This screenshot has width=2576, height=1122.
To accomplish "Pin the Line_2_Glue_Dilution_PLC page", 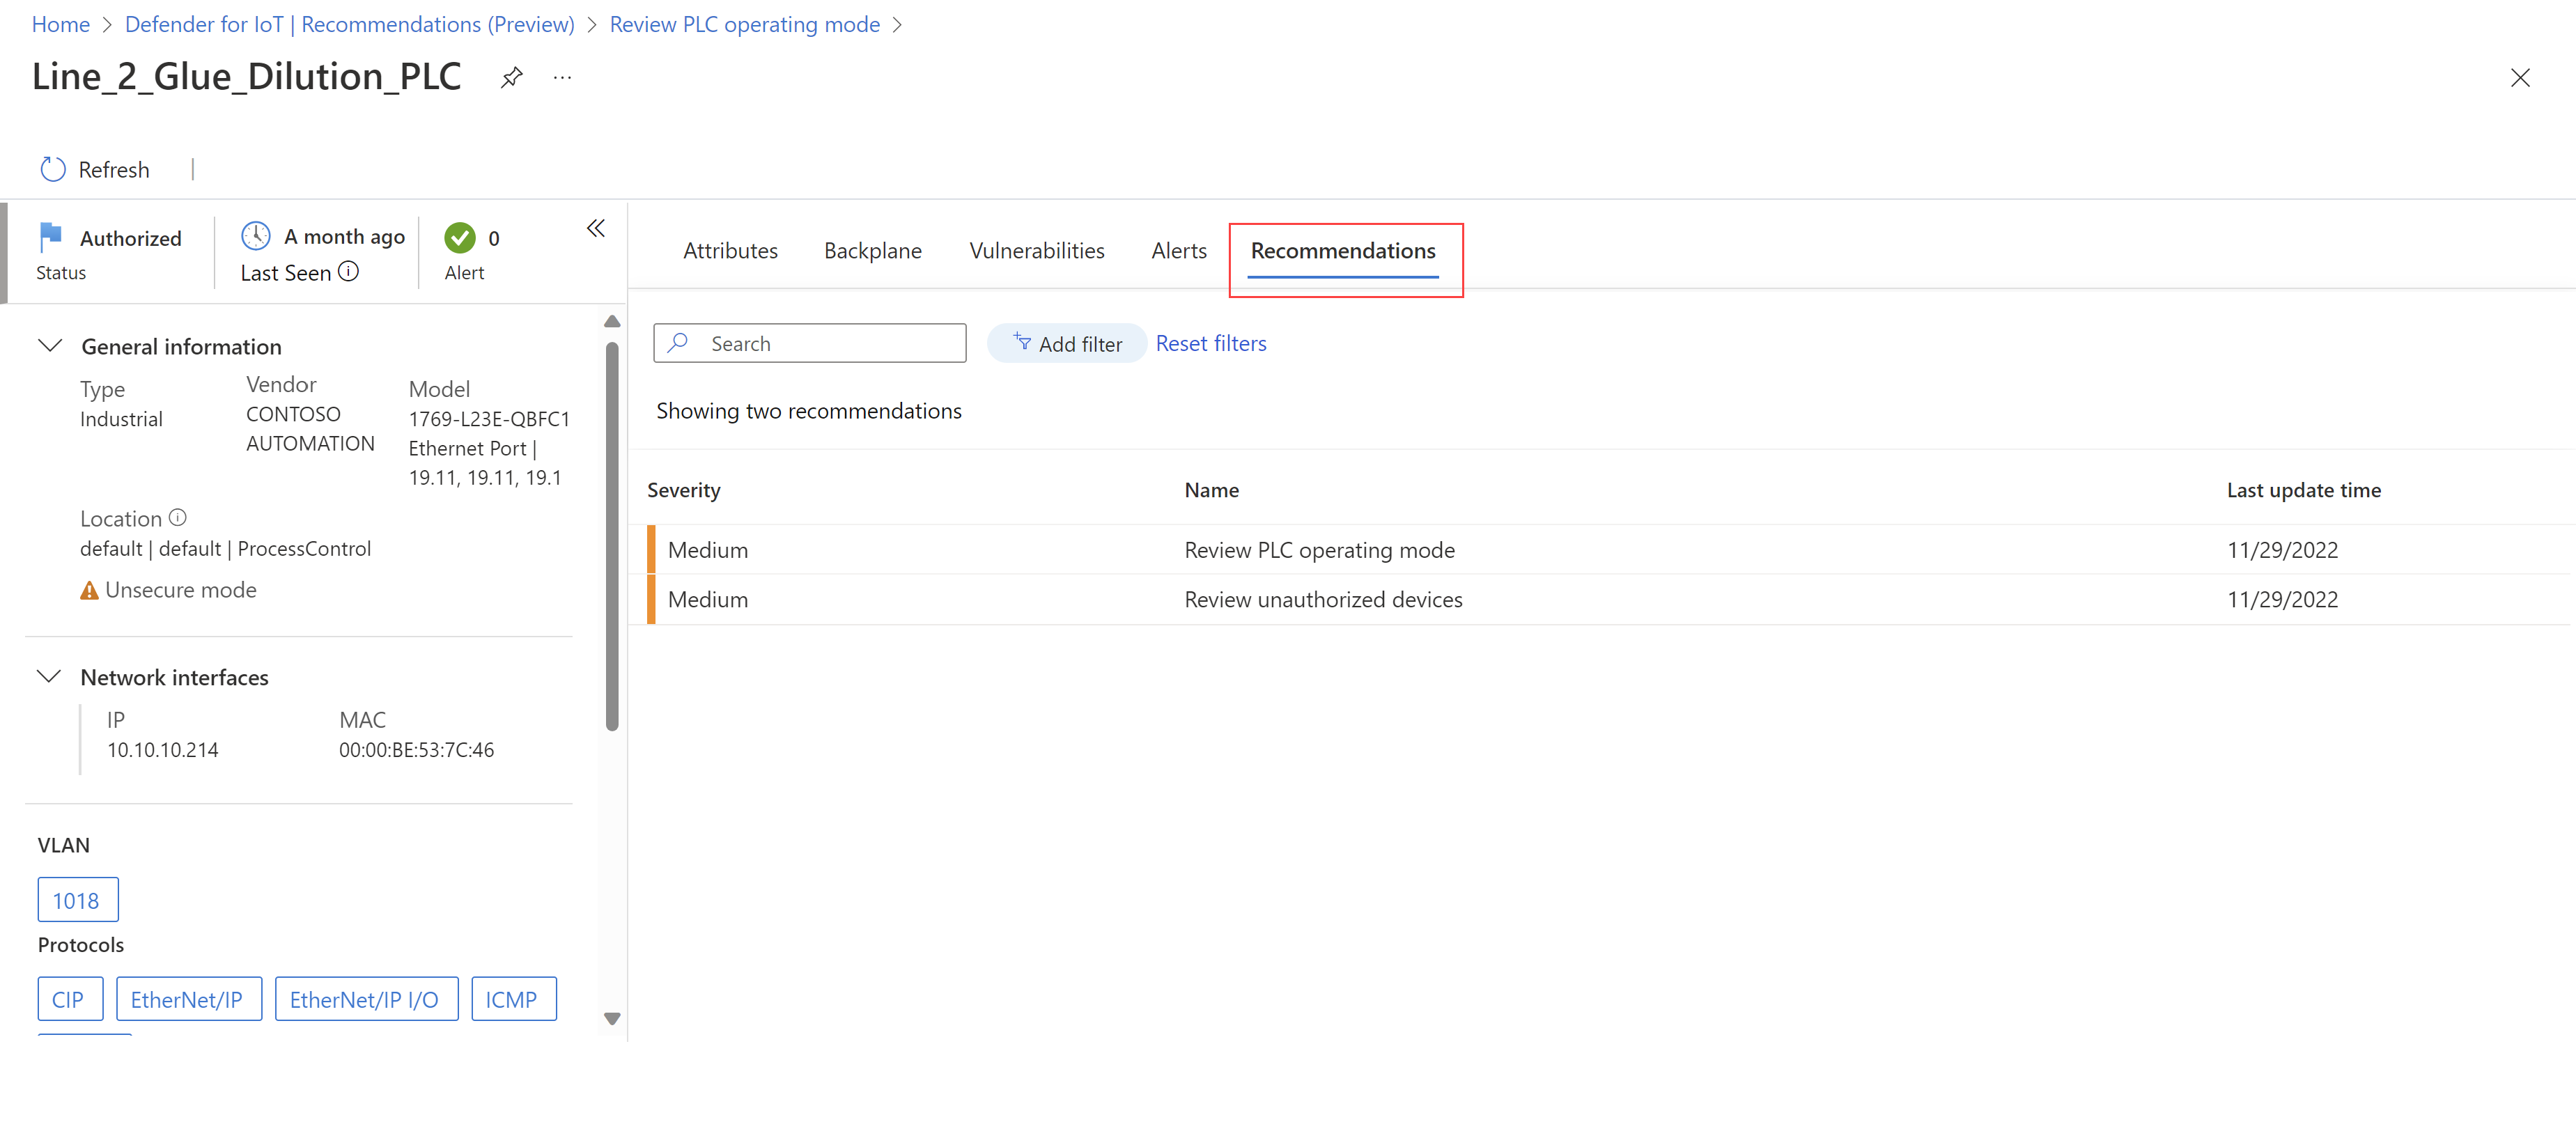I will pos(511,77).
